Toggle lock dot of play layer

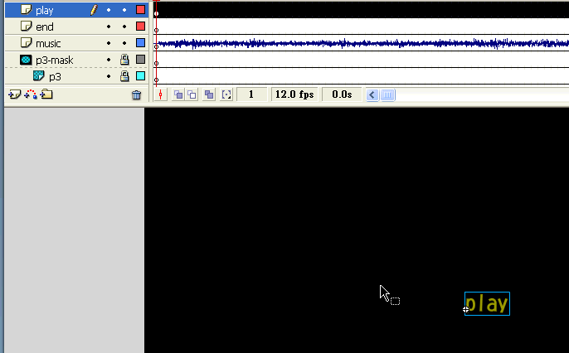(x=124, y=10)
